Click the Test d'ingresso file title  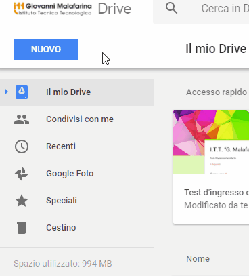pos(217,193)
